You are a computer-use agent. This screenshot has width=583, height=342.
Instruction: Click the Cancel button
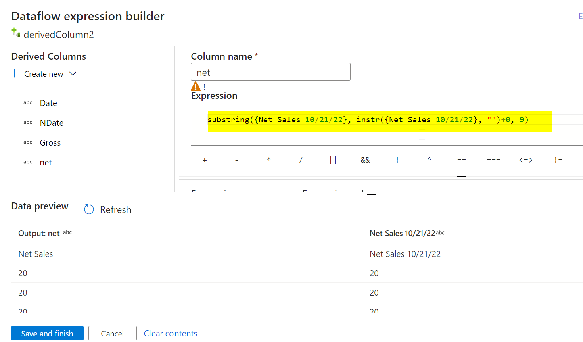113,333
